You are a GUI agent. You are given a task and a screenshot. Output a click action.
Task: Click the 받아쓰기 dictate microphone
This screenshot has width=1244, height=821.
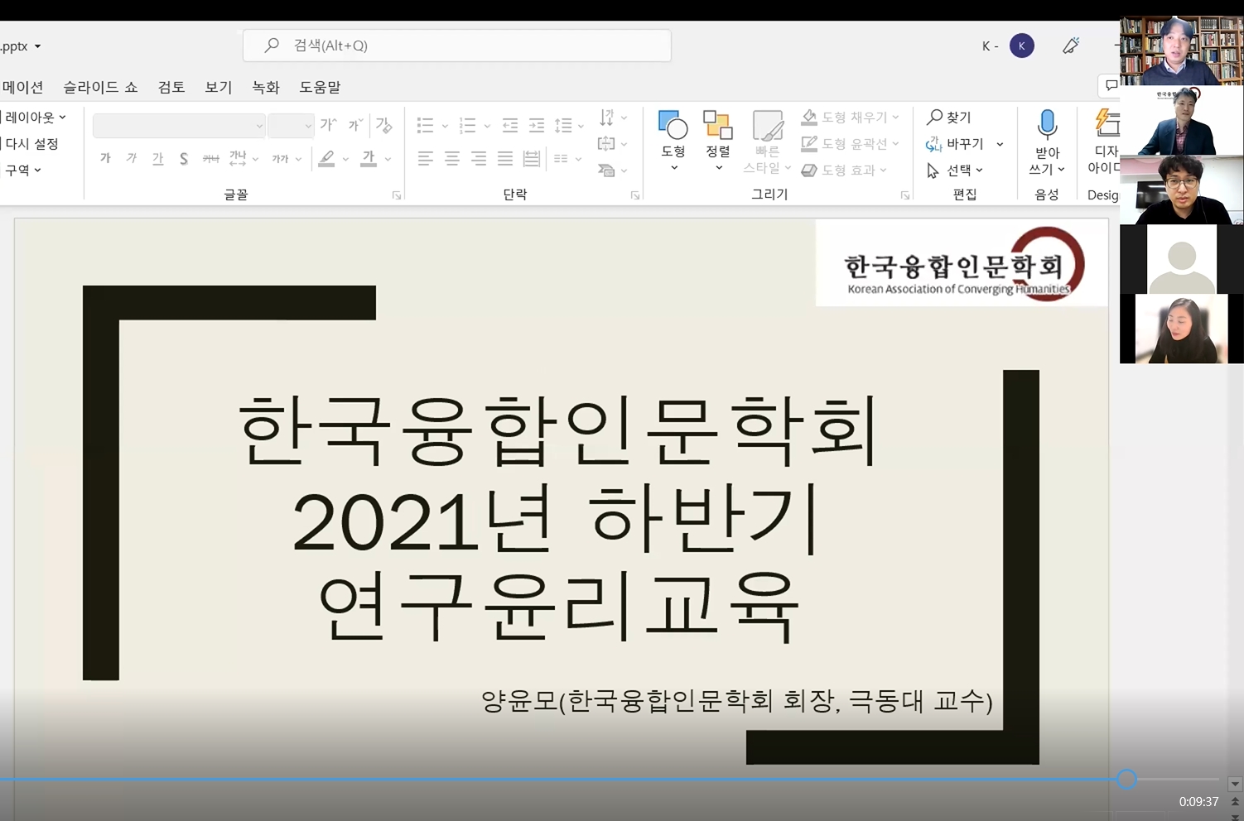pyautogui.click(x=1047, y=125)
